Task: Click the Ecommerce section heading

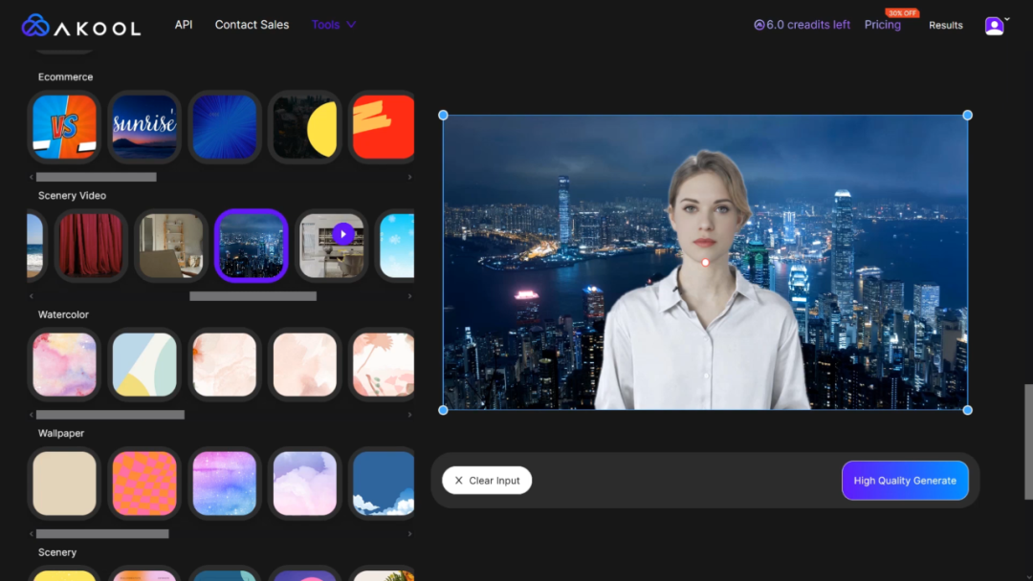Action: point(65,77)
